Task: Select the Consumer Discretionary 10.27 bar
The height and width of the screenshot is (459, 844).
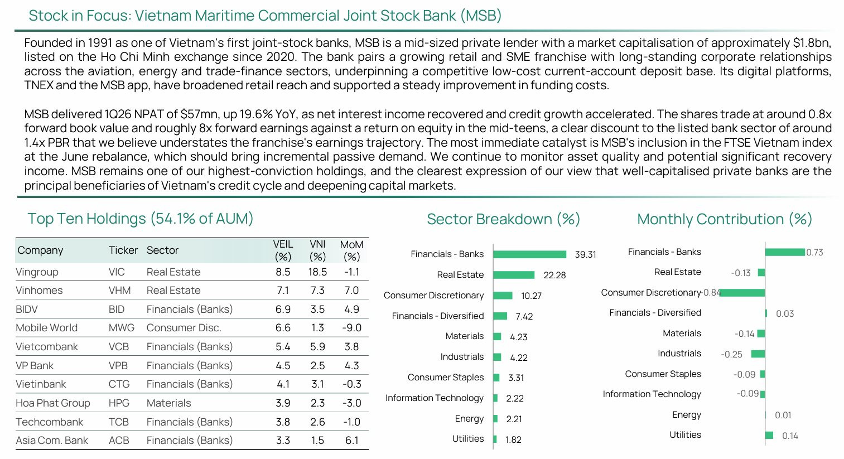Action: pos(503,296)
